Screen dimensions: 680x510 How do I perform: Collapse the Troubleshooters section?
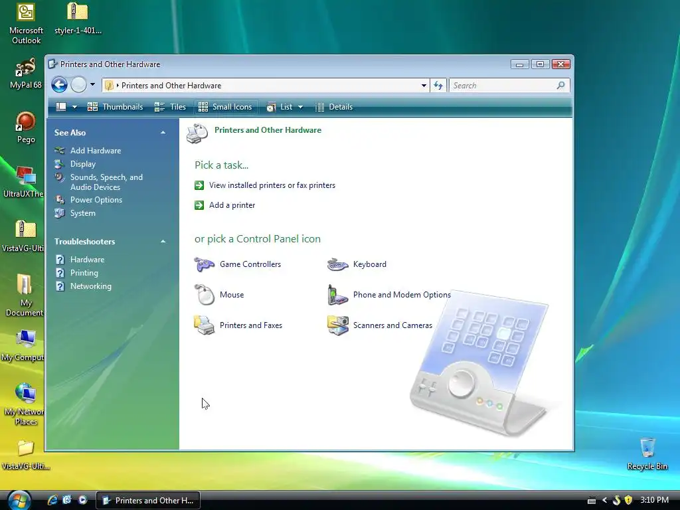[x=163, y=242]
